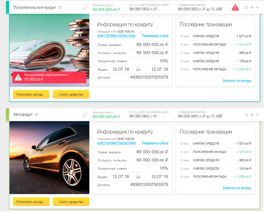Open account number link in Потребительский кредит info
264x212 pixels.
[x=116, y=36]
